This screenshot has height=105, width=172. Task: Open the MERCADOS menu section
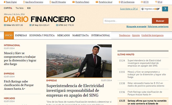coord(63,35)
